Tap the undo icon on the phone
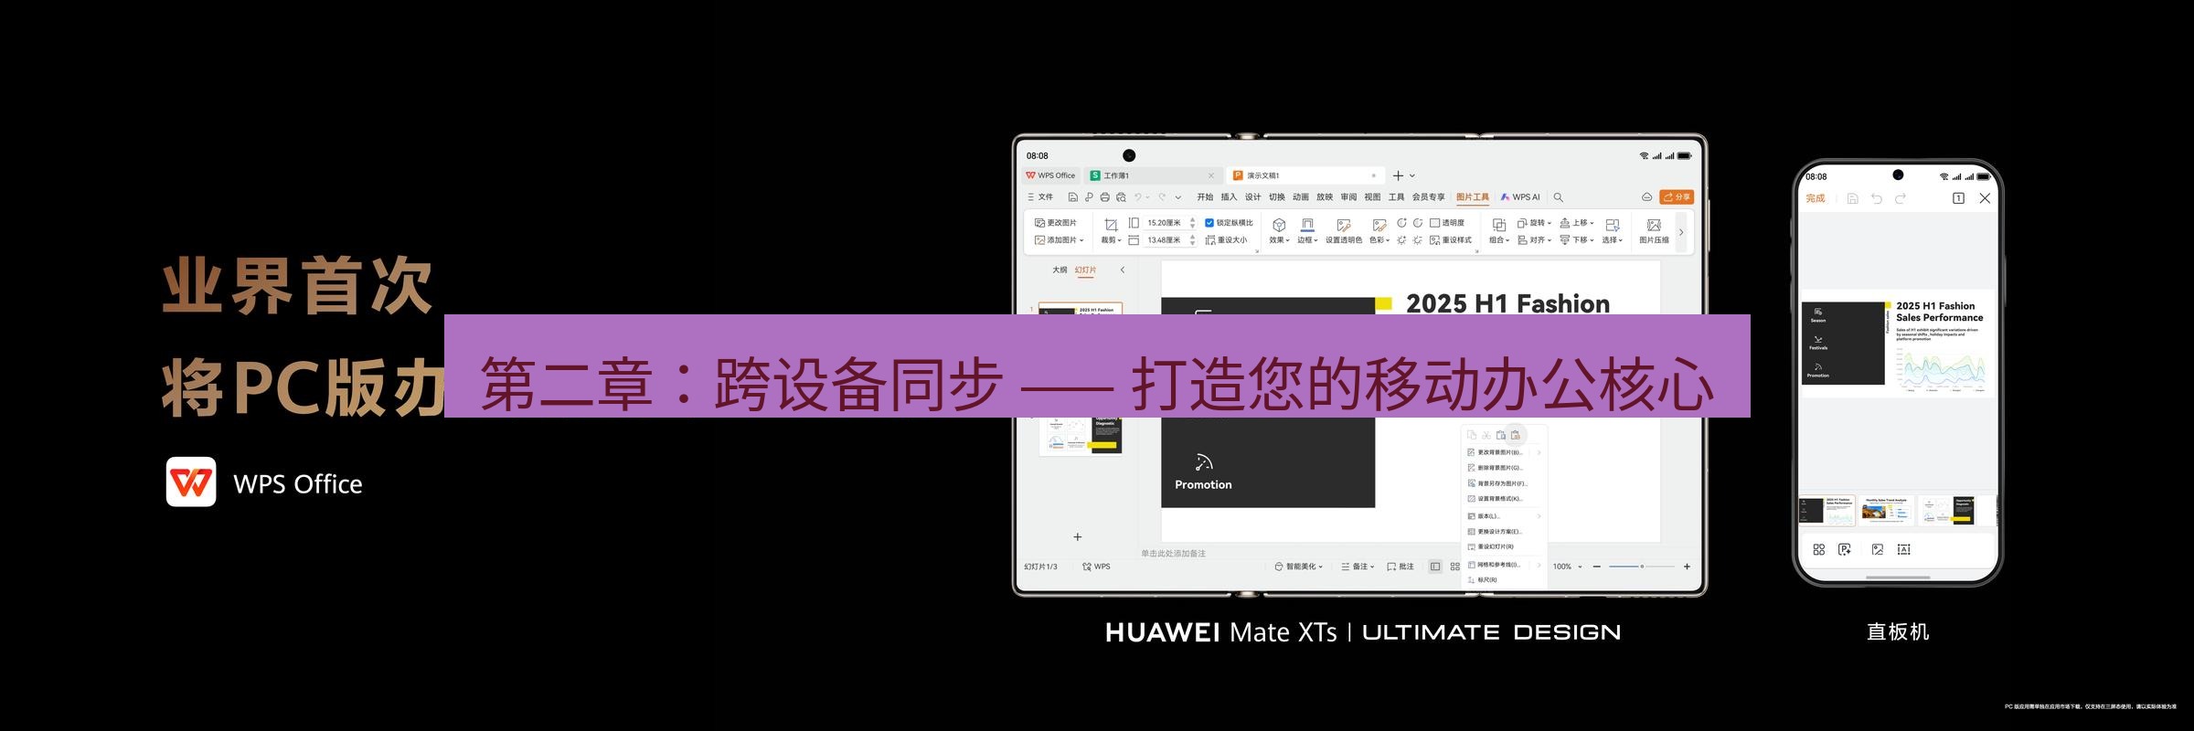Screen dimensions: 2194x731 coord(1877,198)
